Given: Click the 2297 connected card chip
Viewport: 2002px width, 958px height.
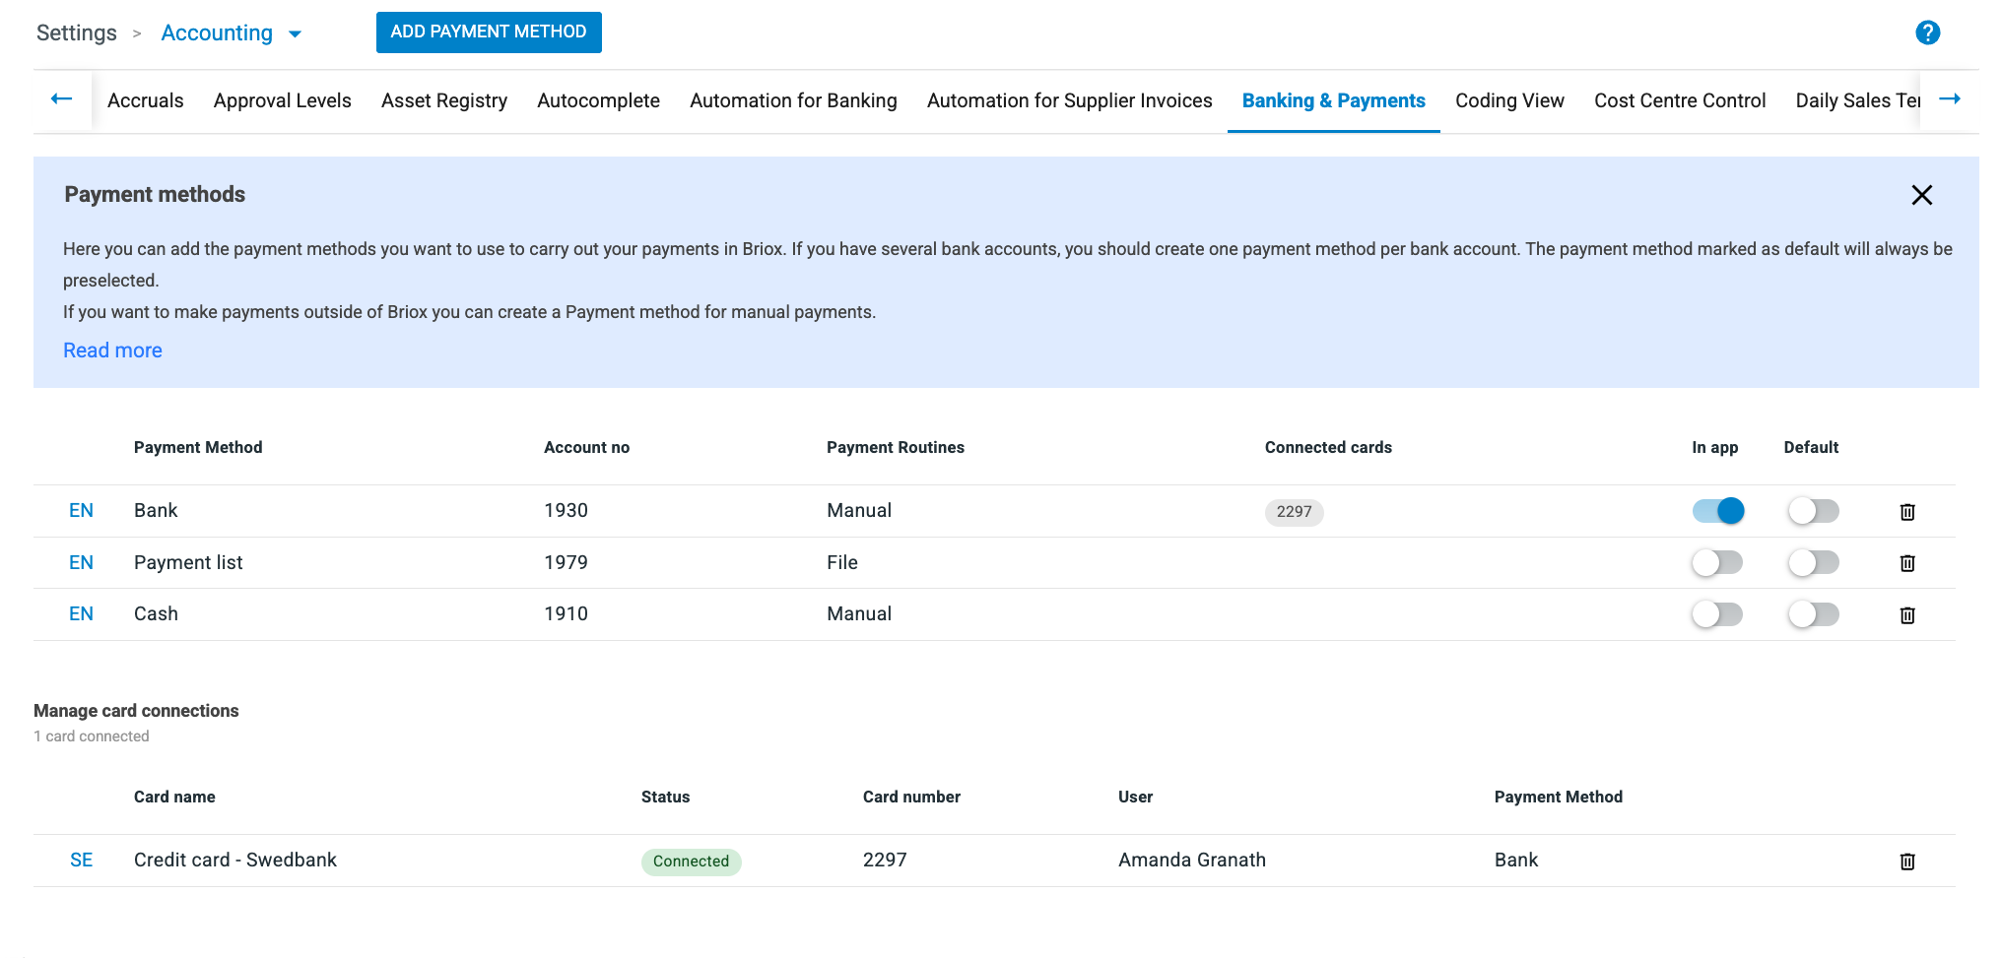Looking at the screenshot, I should 1293,512.
